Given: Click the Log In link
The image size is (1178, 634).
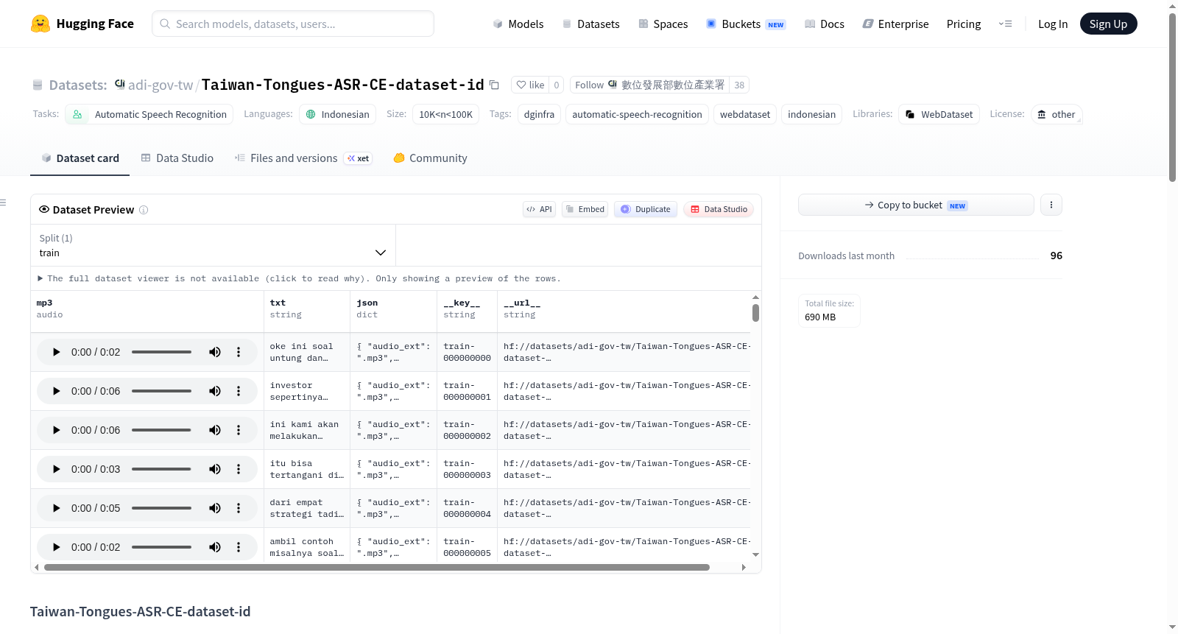Looking at the screenshot, I should click(x=1053, y=24).
